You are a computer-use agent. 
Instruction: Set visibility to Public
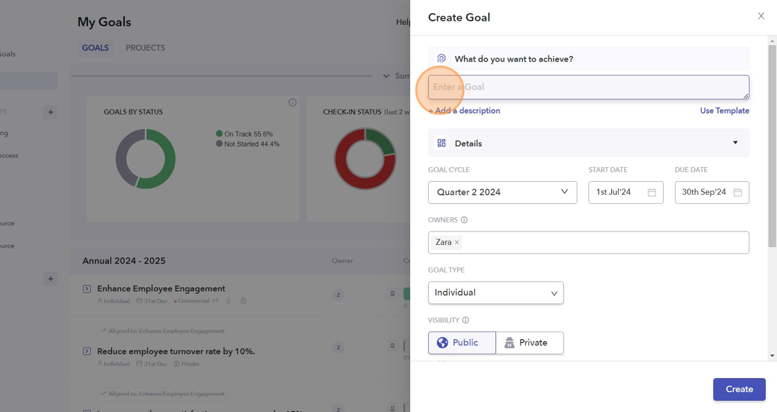(462, 343)
